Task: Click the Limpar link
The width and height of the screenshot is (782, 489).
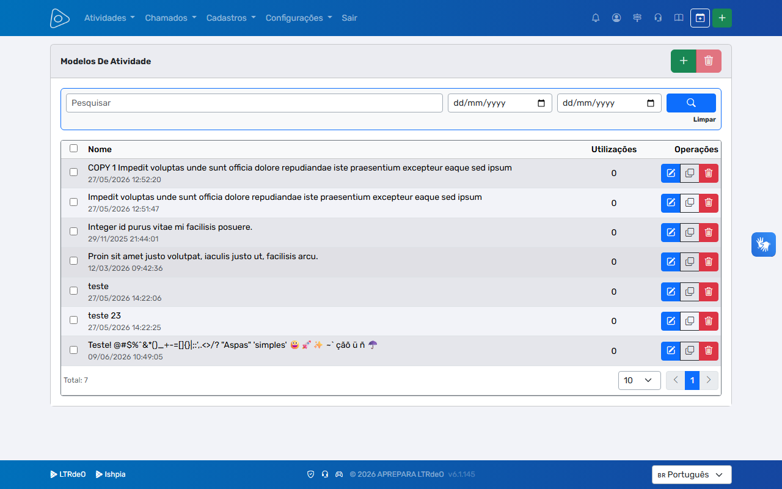Action: pyautogui.click(x=704, y=120)
